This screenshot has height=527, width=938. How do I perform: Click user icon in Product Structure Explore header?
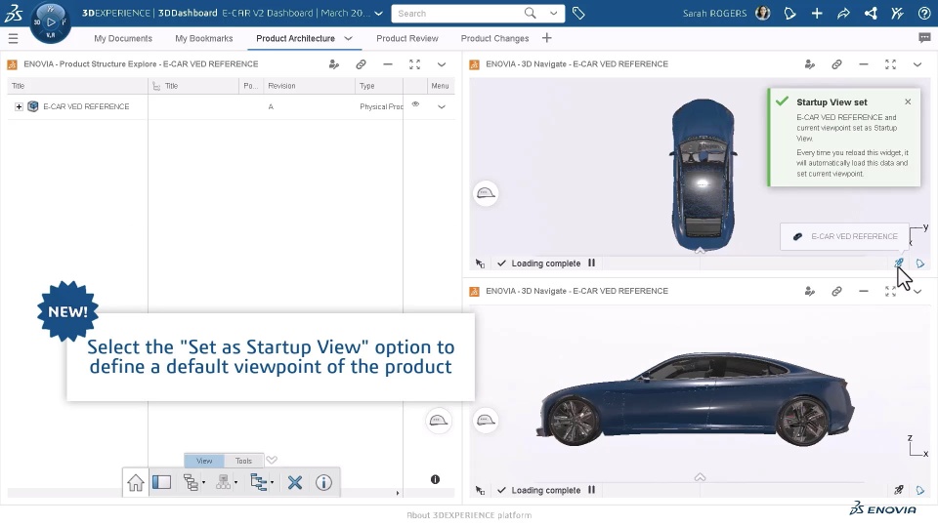tap(334, 64)
